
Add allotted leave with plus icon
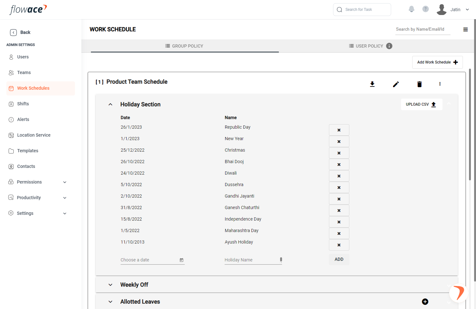point(425,302)
